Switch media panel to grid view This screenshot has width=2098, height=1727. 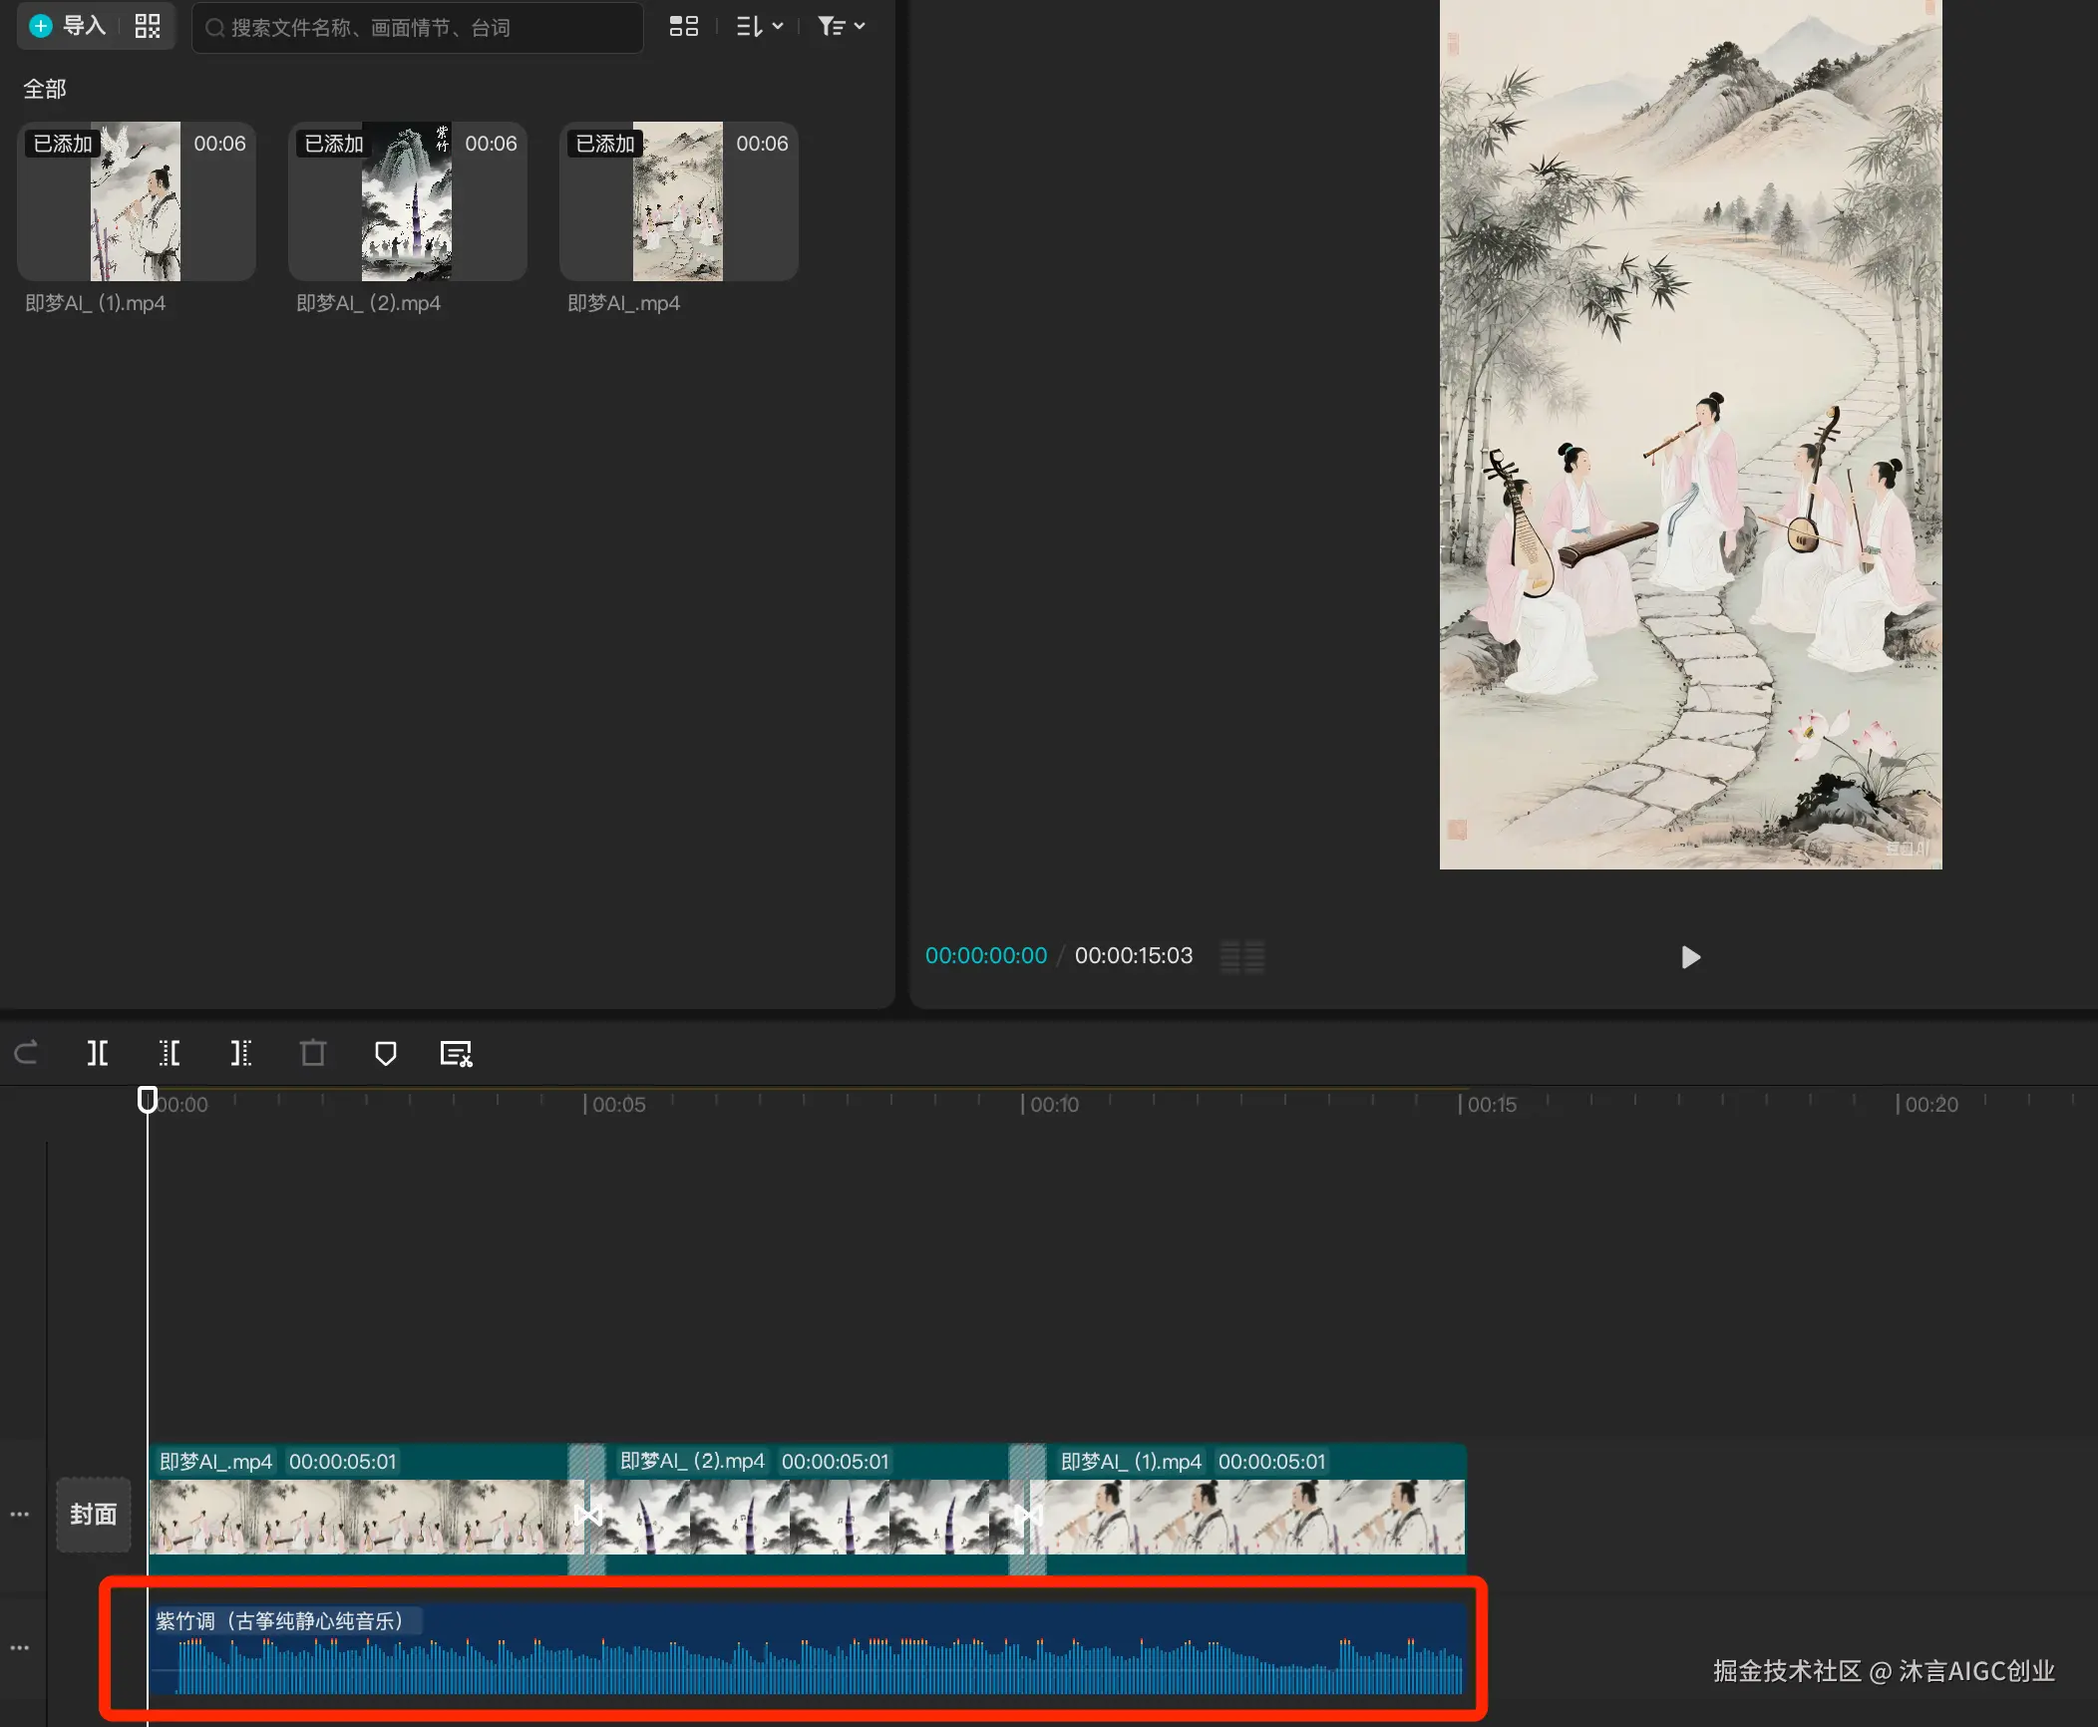pyautogui.click(x=684, y=26)
